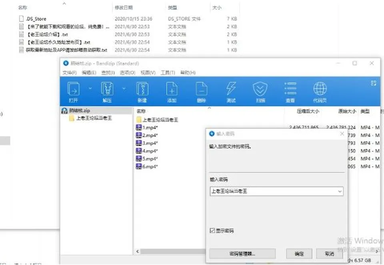Run the 测试 (Test) archive tool
384x265 pixels.
[x=231, y=89]
